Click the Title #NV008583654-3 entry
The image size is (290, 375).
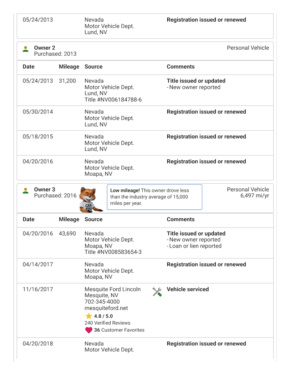113,252
